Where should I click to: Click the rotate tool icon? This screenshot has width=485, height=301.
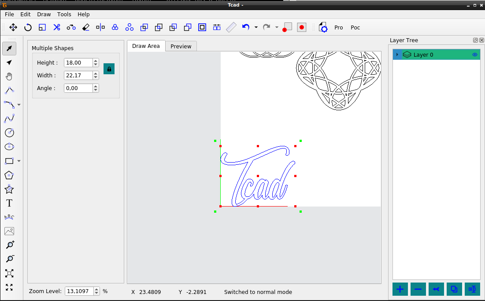point(28,27)
